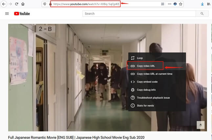212x140 pixels.
Task: Go to YouTube home via logo
Action: (x=22, y=13)
